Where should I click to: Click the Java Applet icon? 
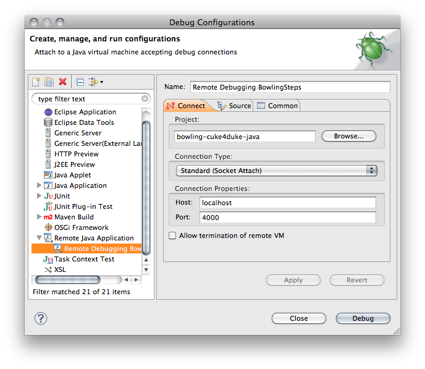48,175
